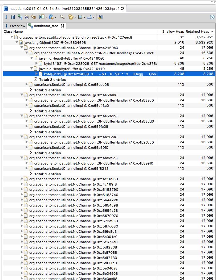Click array icon of highlighted byte[8192] row
The height and width of the screenshot is (280, 216).
click(x=41, y=74)
